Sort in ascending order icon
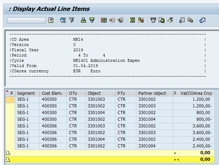Image resolution: width=219 pixels, height=165 pixels. (83, 20)
